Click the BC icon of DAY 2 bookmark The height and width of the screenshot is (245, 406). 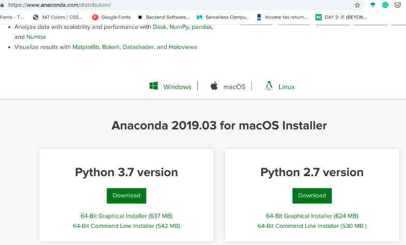(318, 17)
